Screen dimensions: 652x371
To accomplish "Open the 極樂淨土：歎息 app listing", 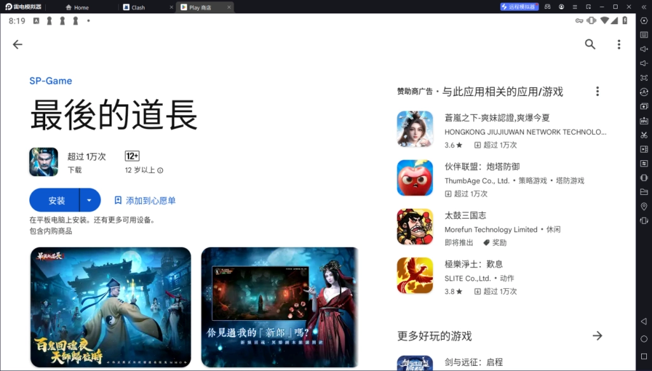I will pos(502,276).
